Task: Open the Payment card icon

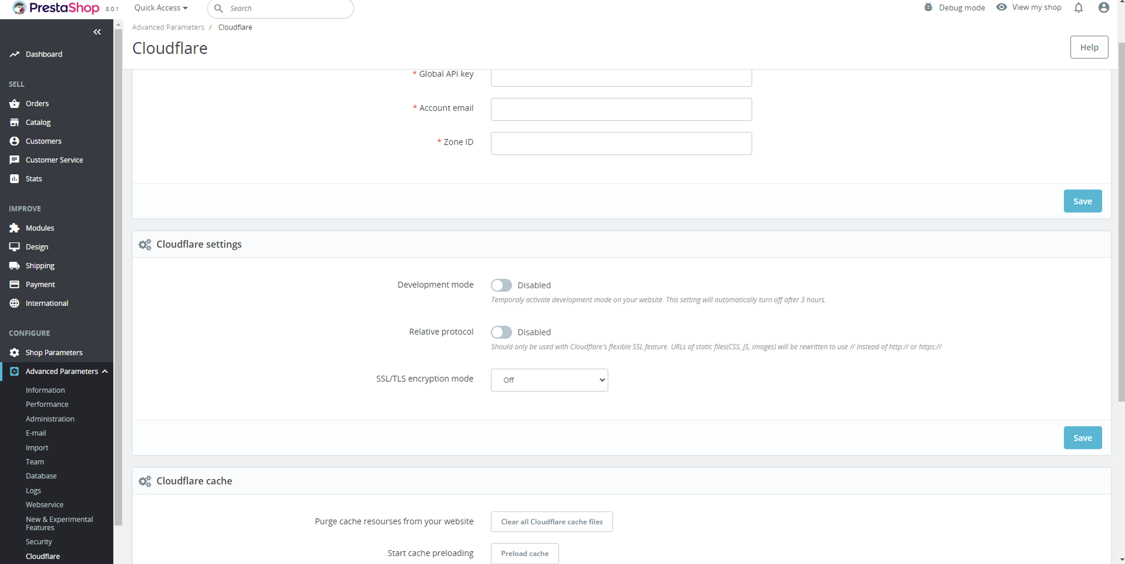Action: (15, 284)
